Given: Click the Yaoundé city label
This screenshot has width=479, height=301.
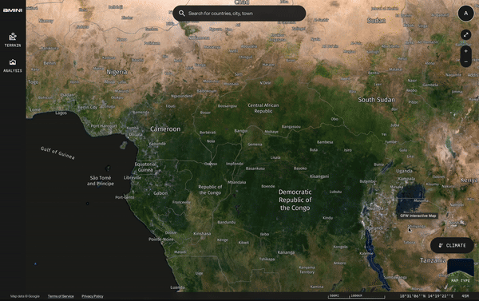Looking at the screenshot, I should (x=157, y=144).
